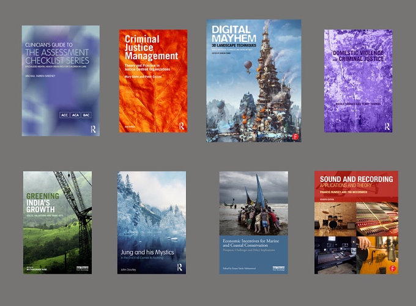Click the Earthscan logo on Greening India's Growth
This screenshot has height=306, width=416.
(82, 268)
